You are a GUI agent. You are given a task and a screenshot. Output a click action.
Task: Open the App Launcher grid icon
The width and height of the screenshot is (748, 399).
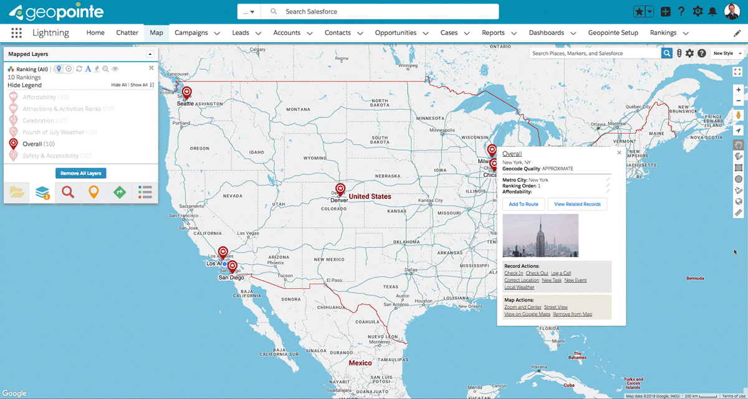(x=17, y=33)
